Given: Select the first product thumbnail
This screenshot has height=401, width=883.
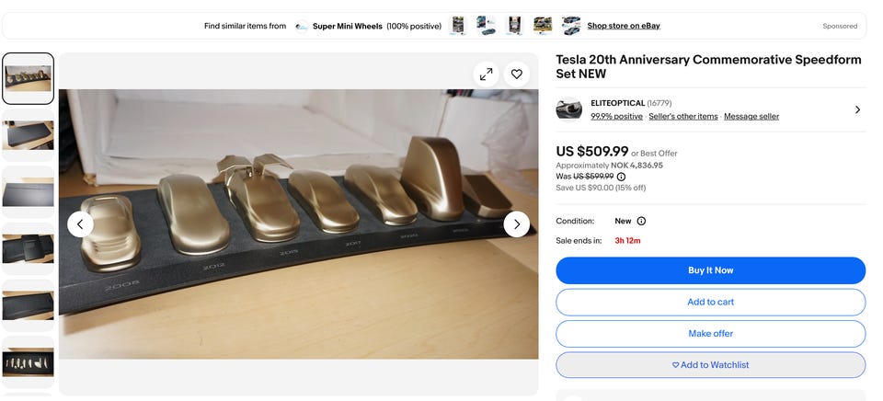Looking at the screenshot, I should (x=29, y=78).
